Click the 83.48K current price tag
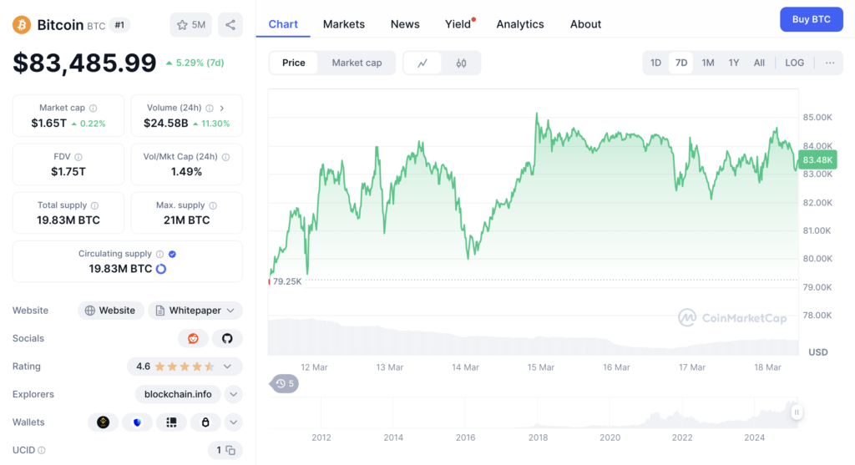 [x=817, y=159]
